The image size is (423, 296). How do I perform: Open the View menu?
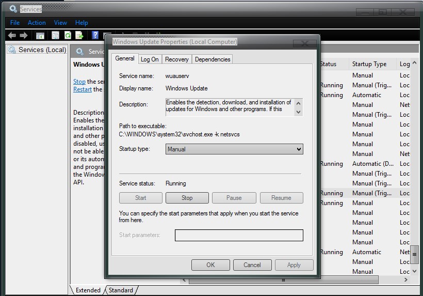pos(60,23)
